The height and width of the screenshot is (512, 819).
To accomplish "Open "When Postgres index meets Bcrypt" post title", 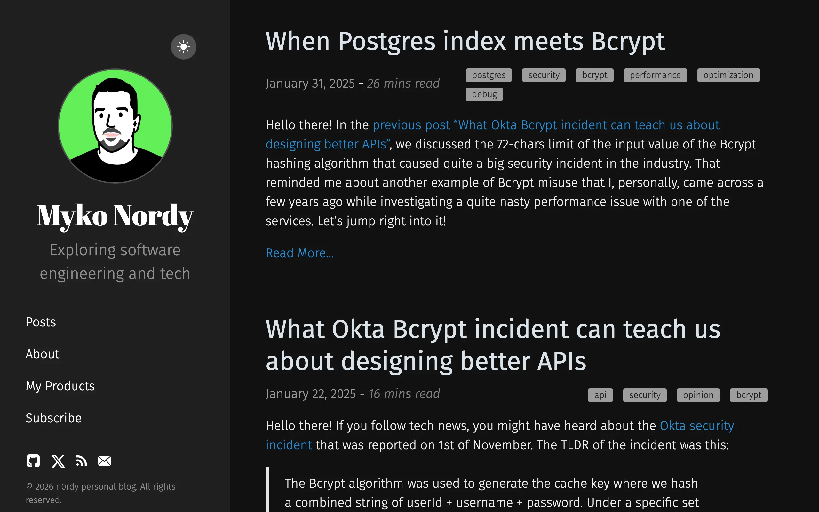I will point(465,41).
